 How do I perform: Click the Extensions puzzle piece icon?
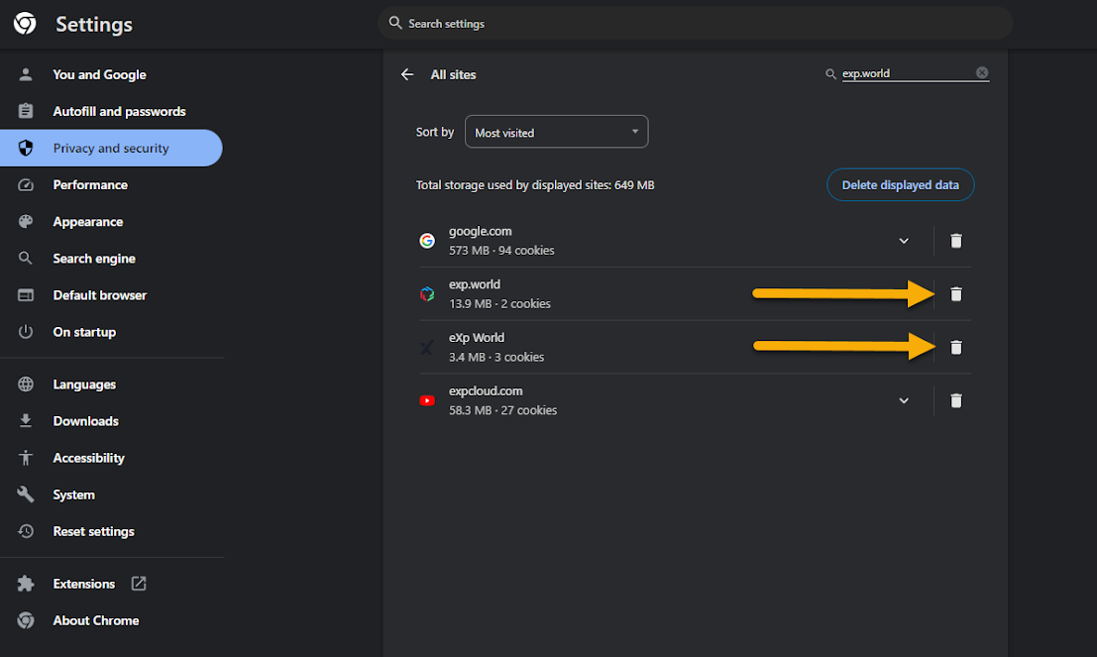(x=26, y=584)
